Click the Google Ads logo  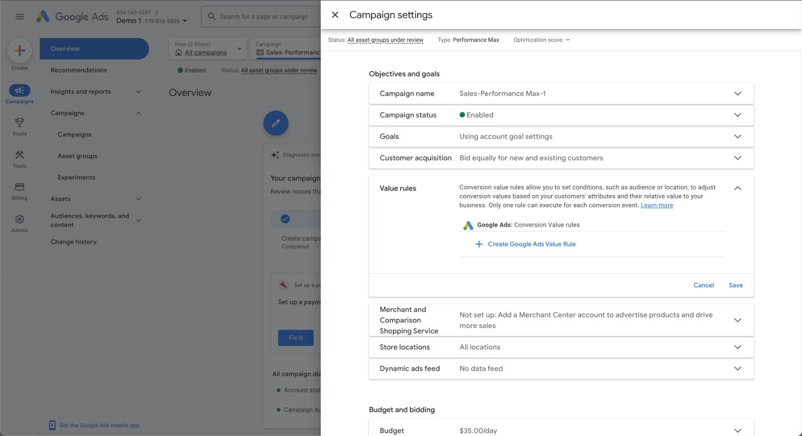[x=72, y=17]
